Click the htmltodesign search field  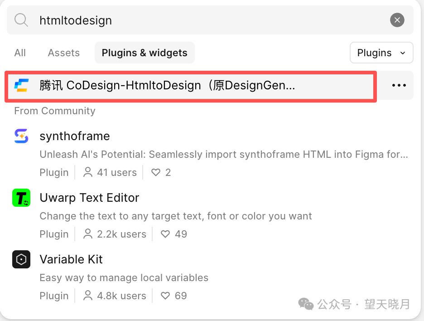[x=204, y=20]
